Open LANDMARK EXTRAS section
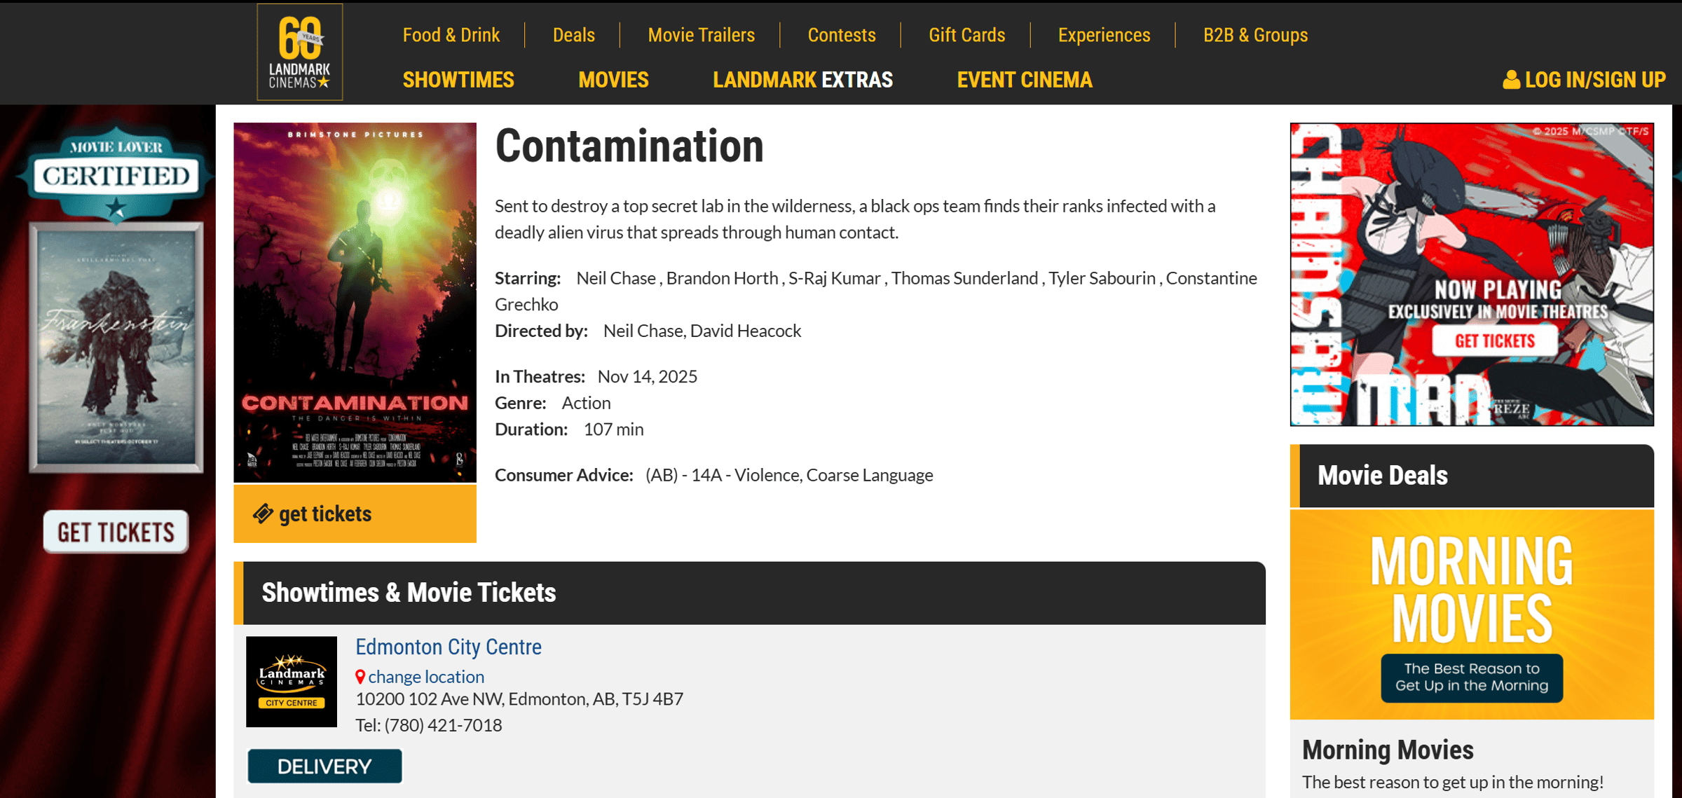This screenshot has width=1682, height=798. (x=802, y=80)
